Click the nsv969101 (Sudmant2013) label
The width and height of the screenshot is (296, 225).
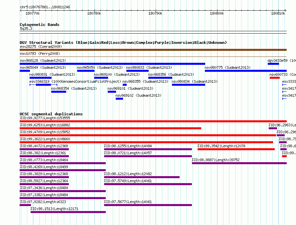coord(130,88)
